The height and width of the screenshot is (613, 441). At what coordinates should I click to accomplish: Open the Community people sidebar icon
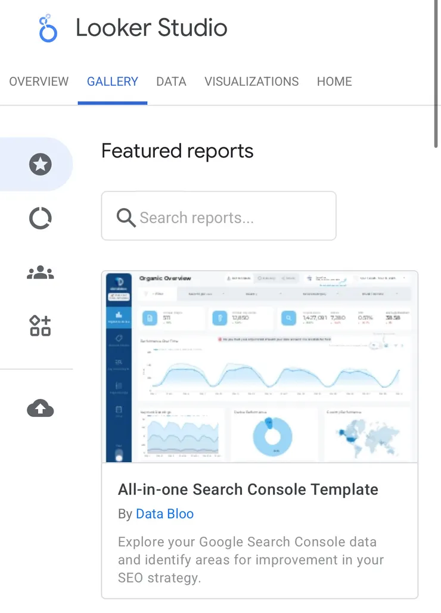[x=41, y=273]
